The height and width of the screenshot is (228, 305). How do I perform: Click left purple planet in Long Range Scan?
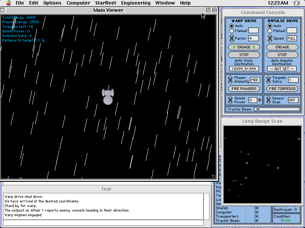(x=246, y=178)
